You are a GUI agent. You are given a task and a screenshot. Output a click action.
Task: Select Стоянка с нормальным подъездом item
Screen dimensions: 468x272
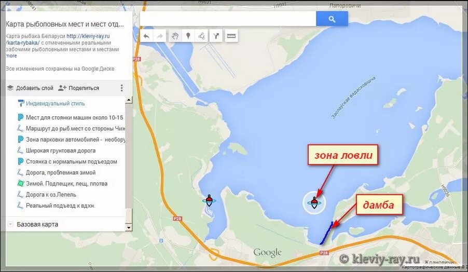click(x=71, y=161)
